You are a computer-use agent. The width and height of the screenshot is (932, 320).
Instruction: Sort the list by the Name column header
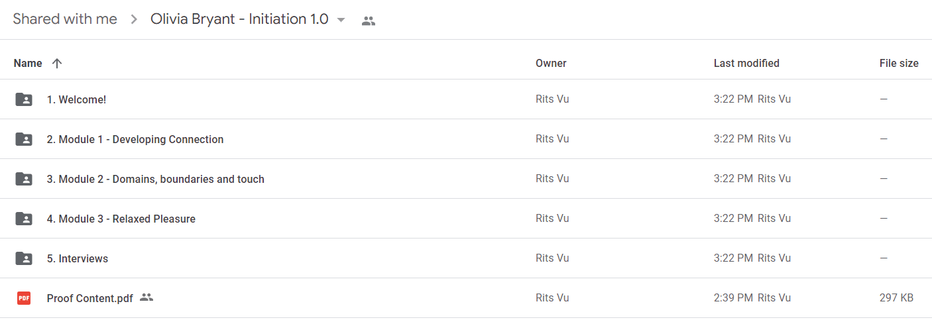[x=28, y=64]
